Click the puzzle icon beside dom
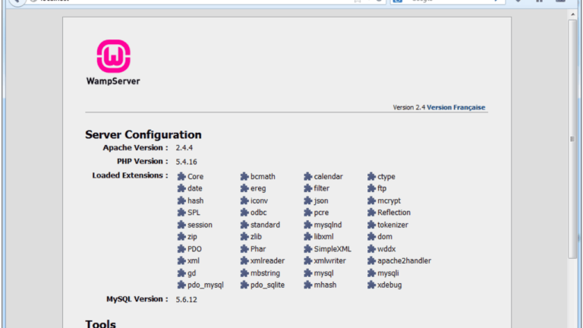 (371, 237)
